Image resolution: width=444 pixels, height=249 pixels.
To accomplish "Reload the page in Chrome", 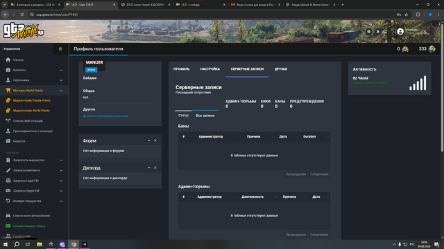I will 22,15.
